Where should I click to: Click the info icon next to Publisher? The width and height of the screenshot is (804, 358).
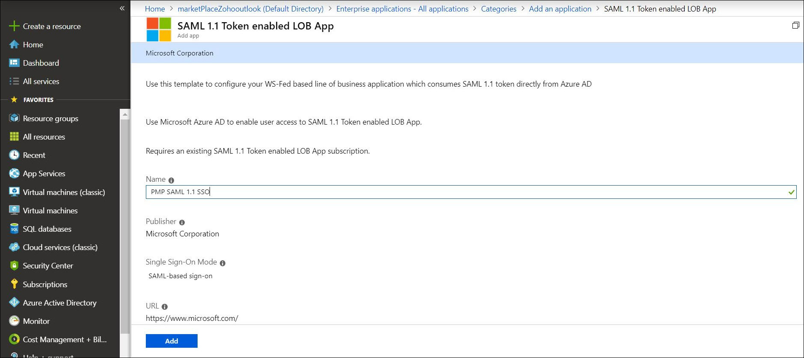click(182, 222)
